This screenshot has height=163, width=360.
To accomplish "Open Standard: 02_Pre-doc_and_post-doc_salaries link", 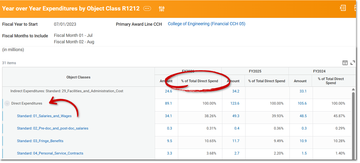I will [53, 128].
